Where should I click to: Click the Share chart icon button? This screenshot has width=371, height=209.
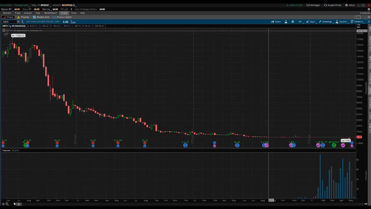pyautogui.click(x=276, y=22)
